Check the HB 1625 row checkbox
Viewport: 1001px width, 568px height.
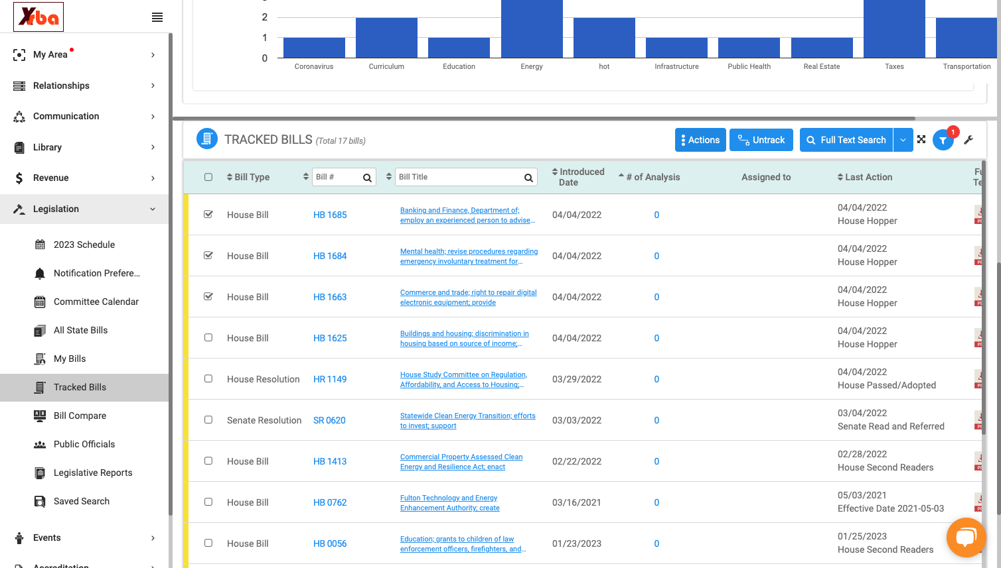click(208, 337)
